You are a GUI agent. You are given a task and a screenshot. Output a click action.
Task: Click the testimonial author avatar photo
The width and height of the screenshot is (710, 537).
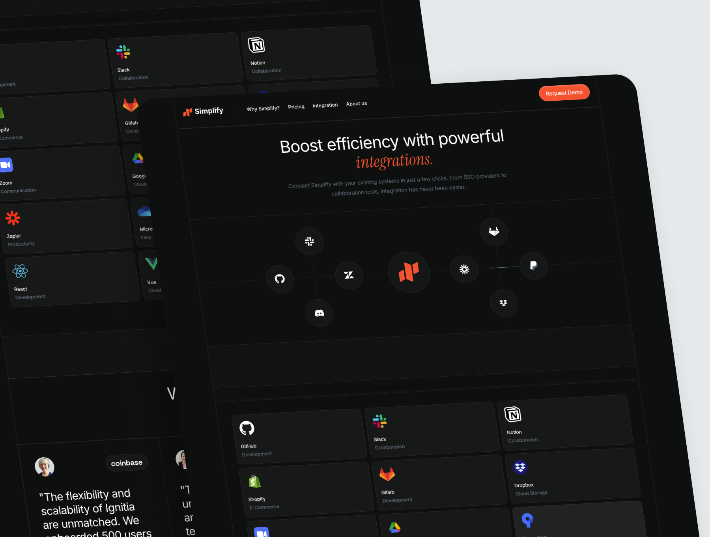tap(44, 467)
